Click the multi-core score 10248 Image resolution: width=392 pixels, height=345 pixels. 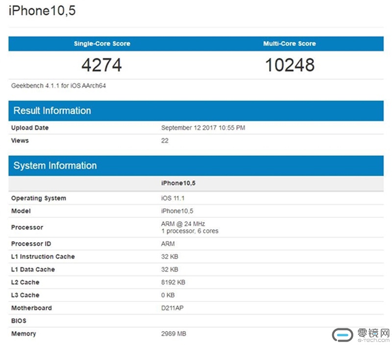pos(290,65)
